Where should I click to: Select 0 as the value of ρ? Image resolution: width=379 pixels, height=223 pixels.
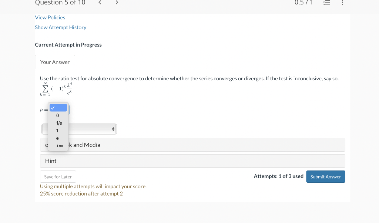tap(57, 115)
